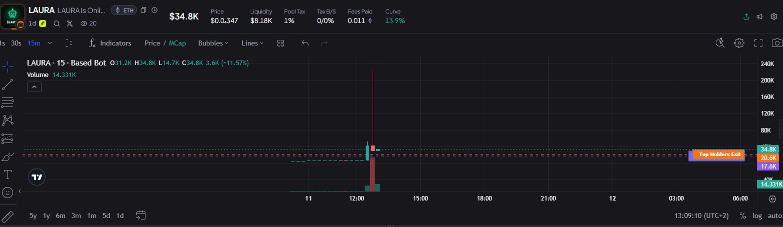Select the 15m timeframe
Screen dimensions: 783x227
[34, 43]
